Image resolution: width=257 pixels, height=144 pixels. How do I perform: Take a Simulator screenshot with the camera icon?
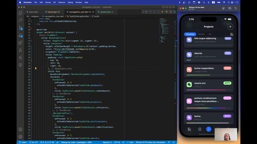(x=229, y=8)
